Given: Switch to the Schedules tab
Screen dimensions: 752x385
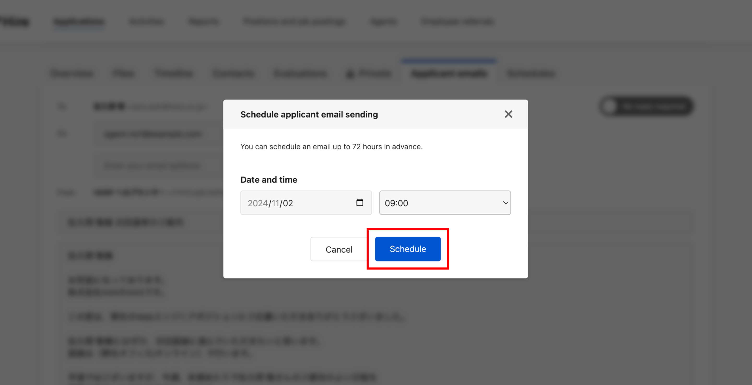Looking at the screenshot, I should point(530,73).
